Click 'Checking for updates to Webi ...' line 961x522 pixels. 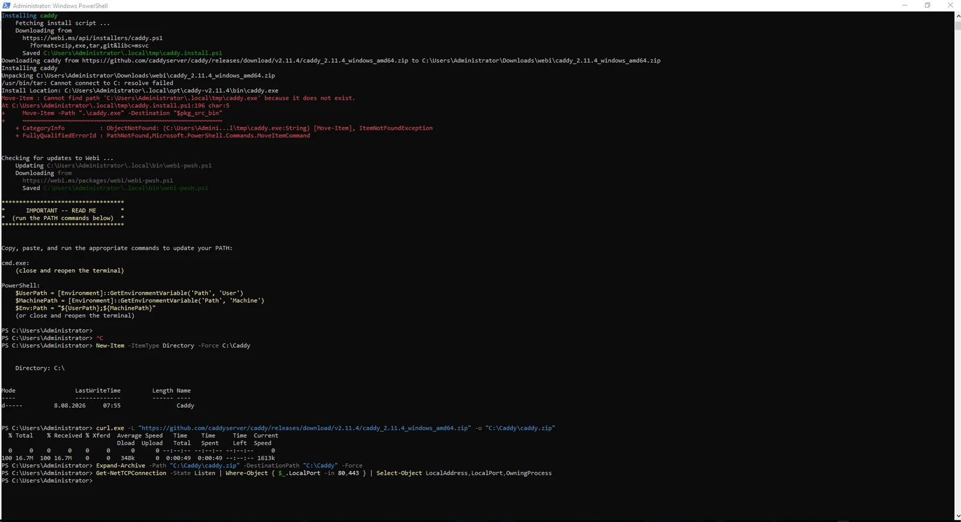point(57,158)
